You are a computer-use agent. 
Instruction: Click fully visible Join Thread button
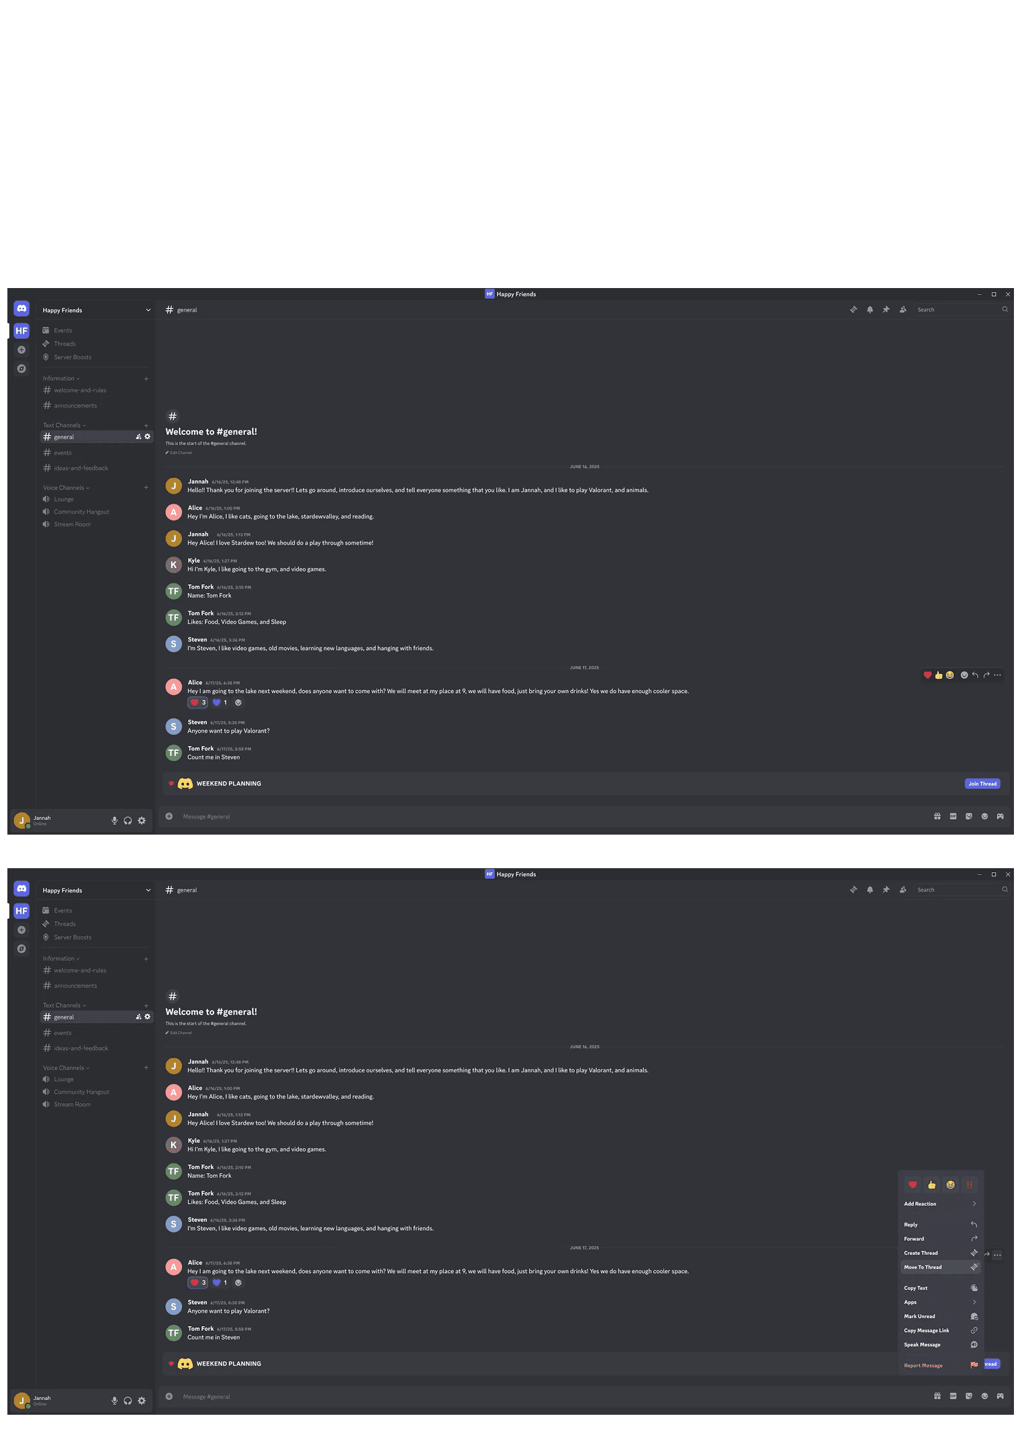tap(982, 784)
